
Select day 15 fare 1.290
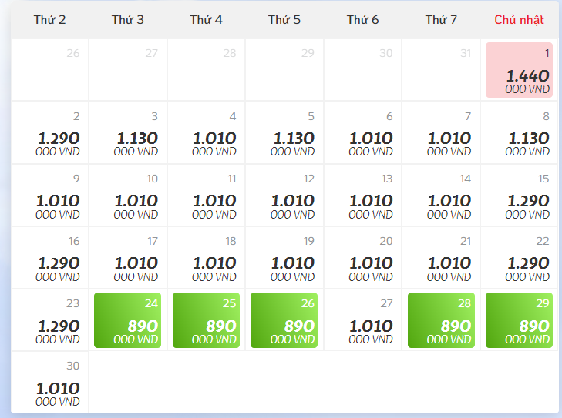(519, 195)
